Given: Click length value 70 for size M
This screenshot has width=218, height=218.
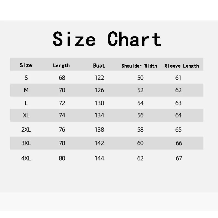Looking at the screenshot, I should tap(62, 90).
